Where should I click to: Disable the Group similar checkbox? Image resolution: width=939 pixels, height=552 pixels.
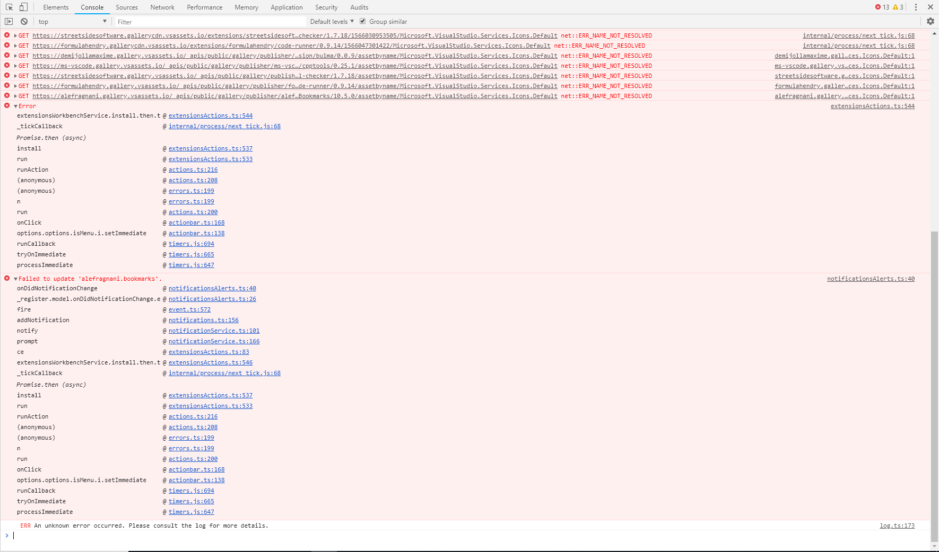[x=362, y=21]
